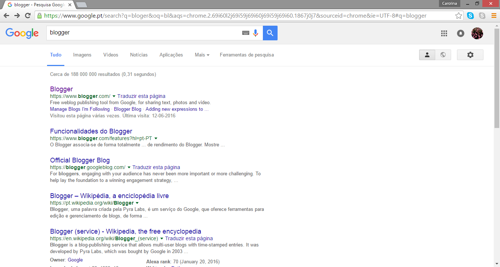Show global results with the globe icon
The image size is (500, 267).
tap(443, 55)
